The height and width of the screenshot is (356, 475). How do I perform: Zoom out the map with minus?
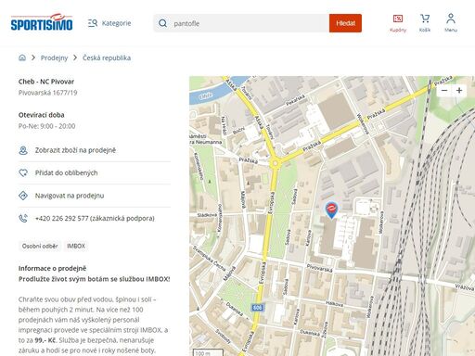[444, 91]
